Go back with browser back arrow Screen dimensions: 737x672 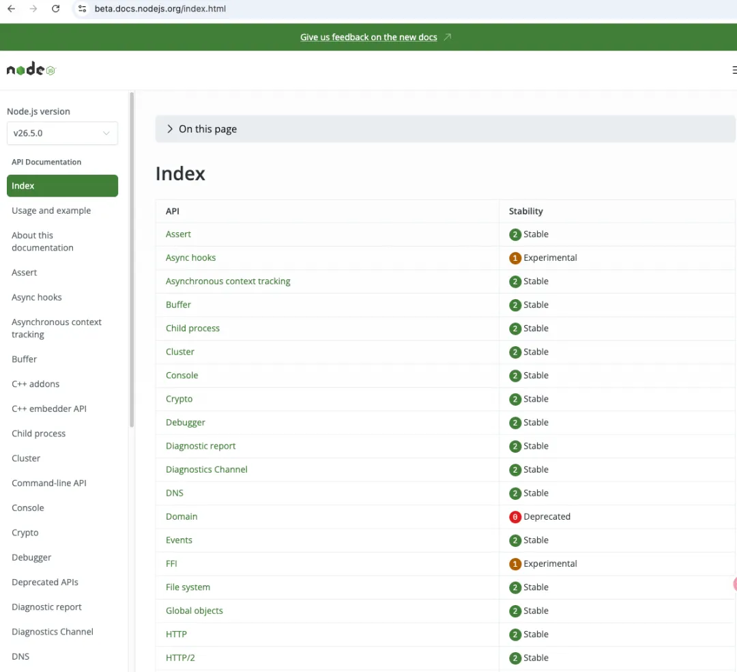tap(12, 8)
